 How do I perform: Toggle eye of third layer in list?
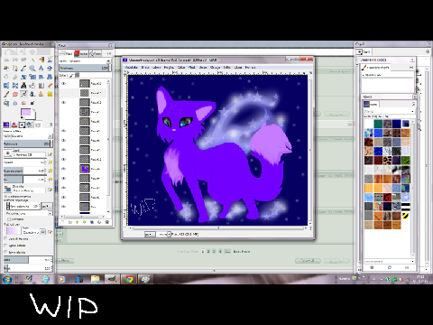63,102
